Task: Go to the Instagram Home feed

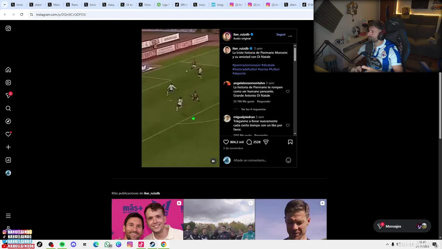Action: click(x=8, y=70)
